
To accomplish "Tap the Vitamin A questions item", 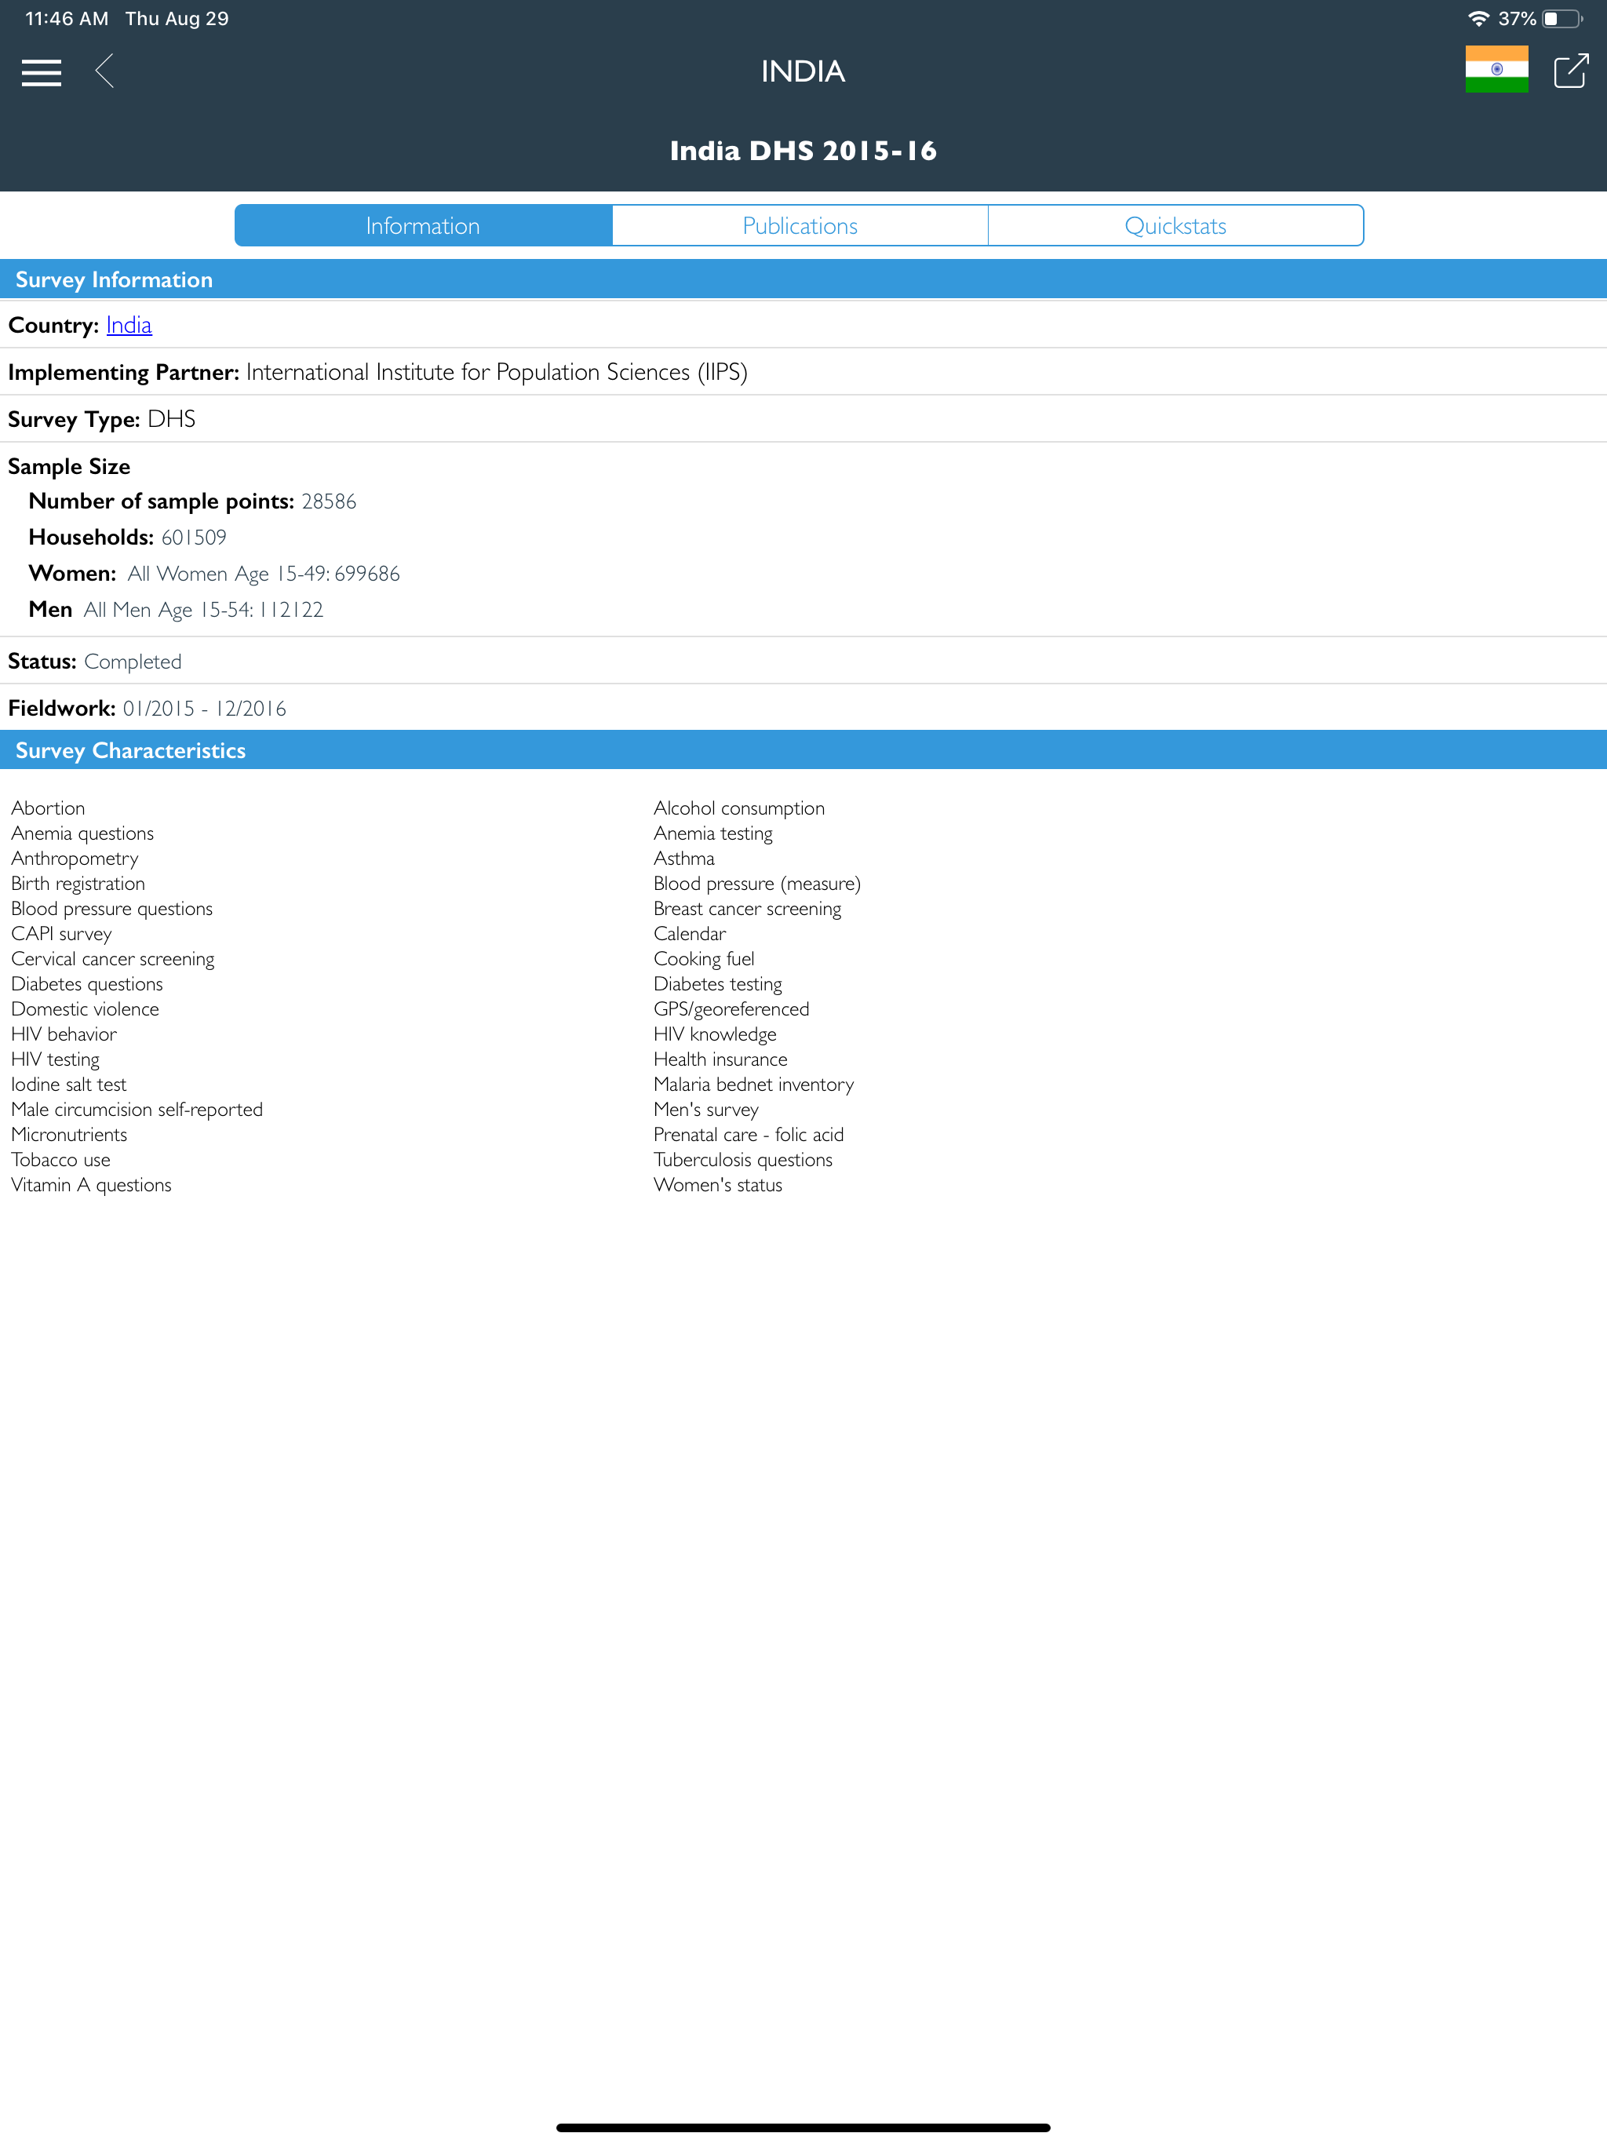I will click(x=91, y=1186).
